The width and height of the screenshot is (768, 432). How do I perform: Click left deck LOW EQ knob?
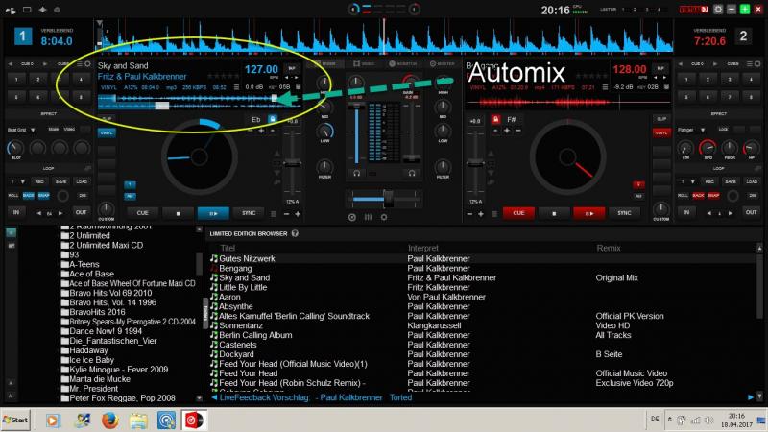(324, 131)
